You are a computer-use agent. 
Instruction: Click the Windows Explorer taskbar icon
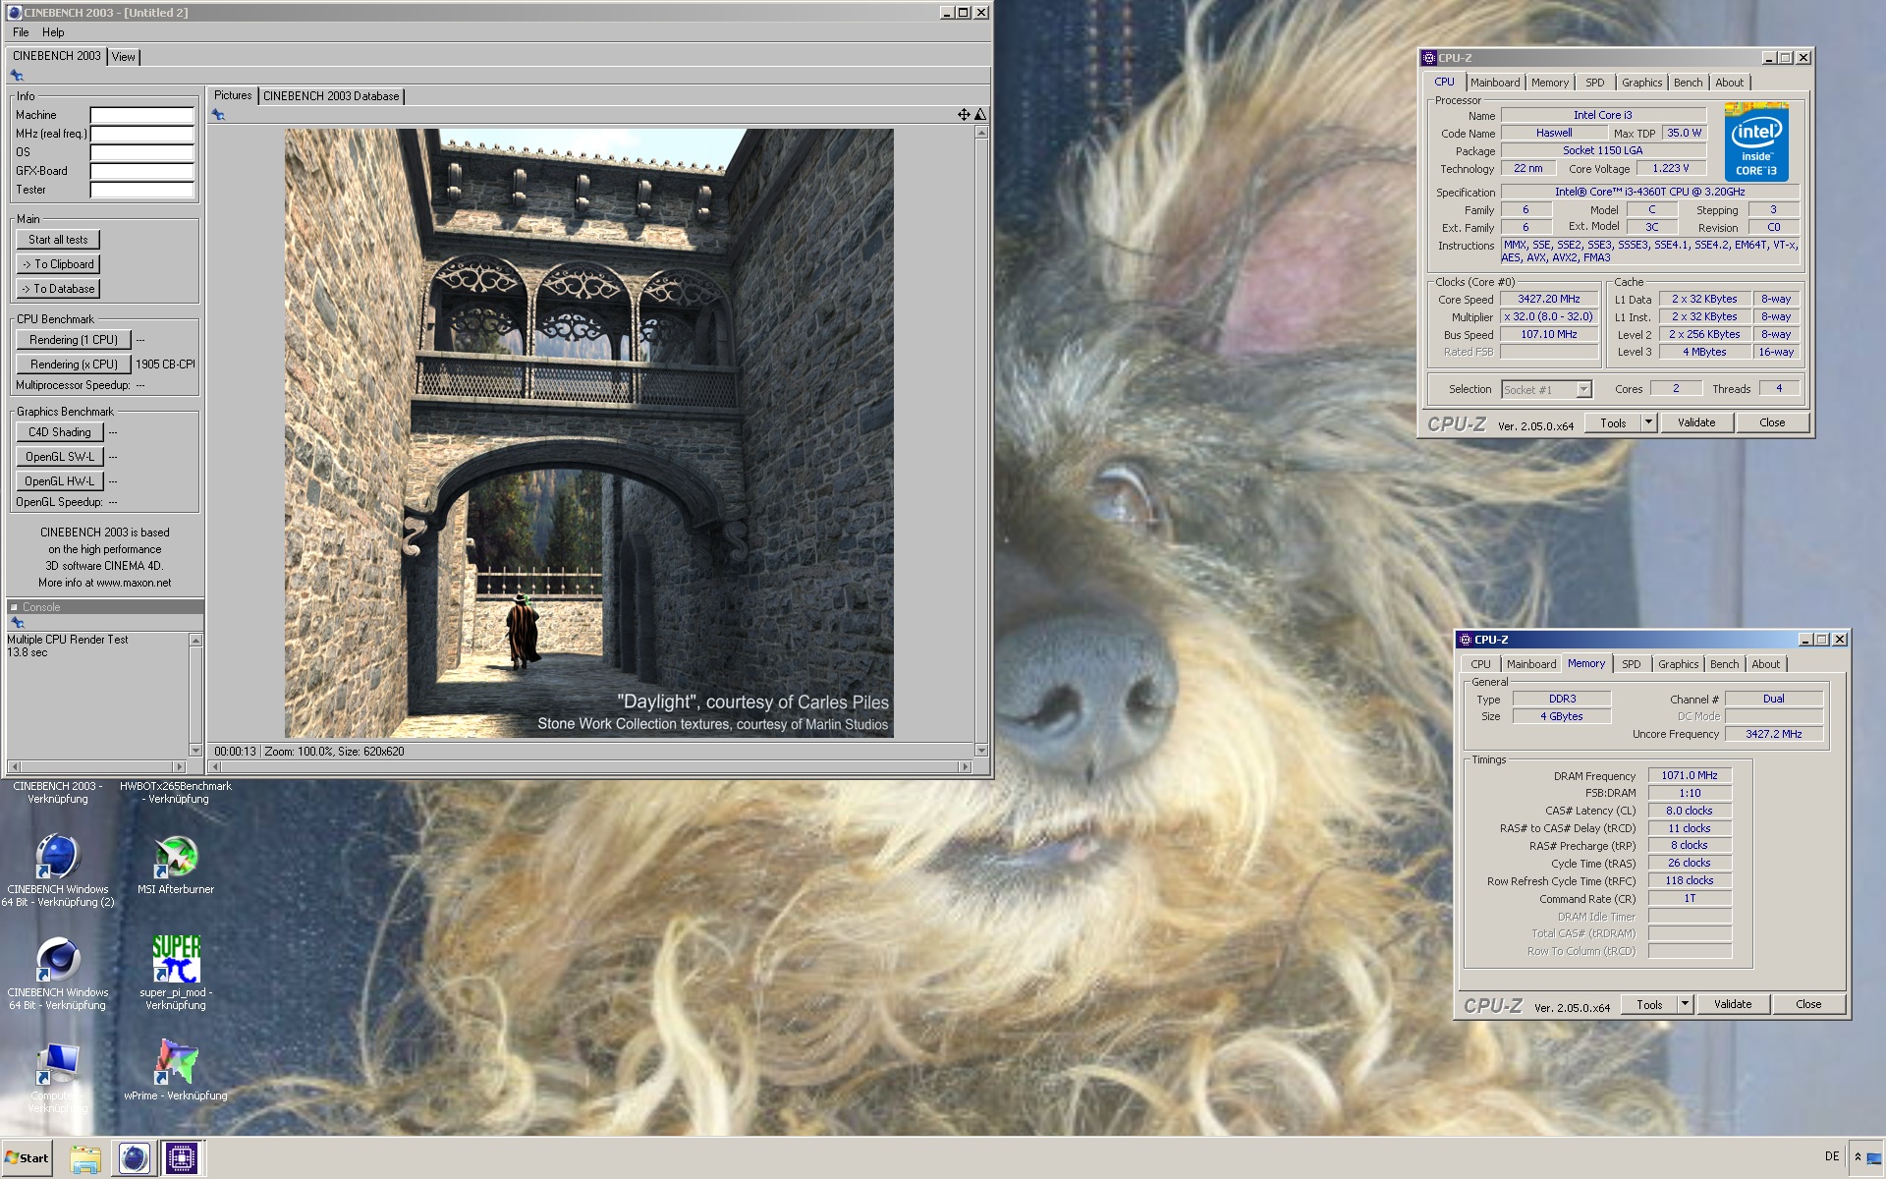tap(85, 1158)
